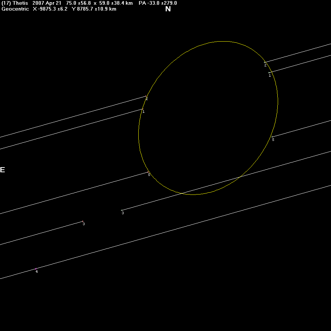Click the "2007 Apr 21" date text
Screen dimensions: 331x331
coord(47,3)
